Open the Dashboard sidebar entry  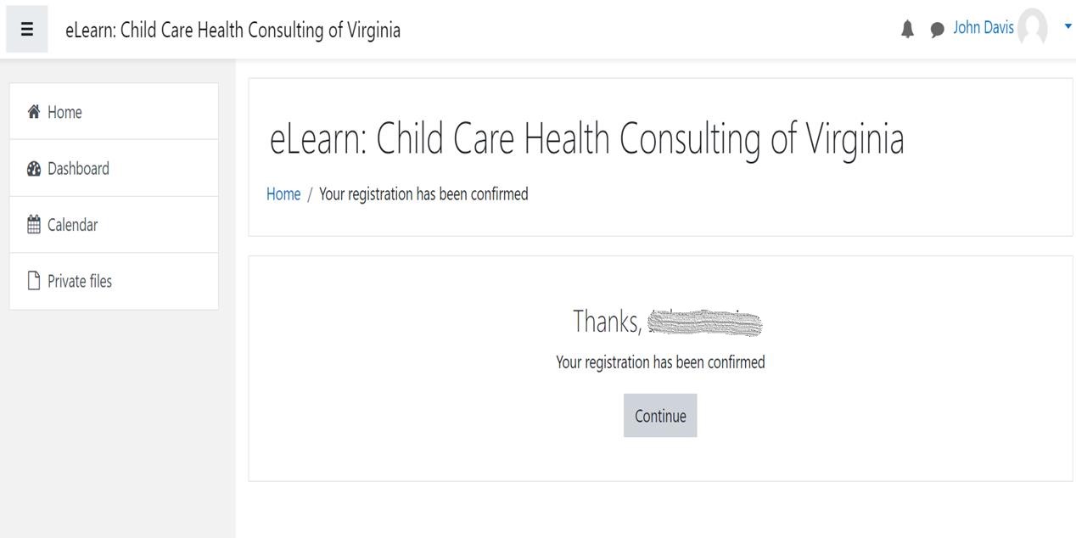coord(80,168)
